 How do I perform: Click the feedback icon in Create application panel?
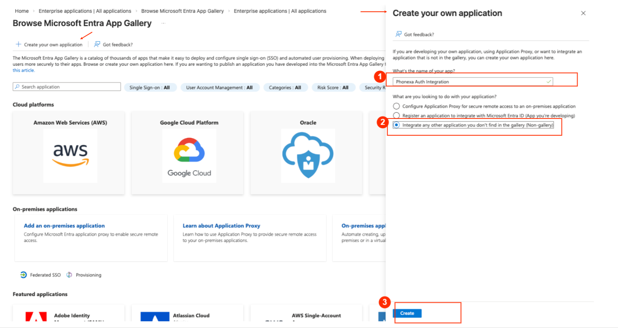coord(398,34)
